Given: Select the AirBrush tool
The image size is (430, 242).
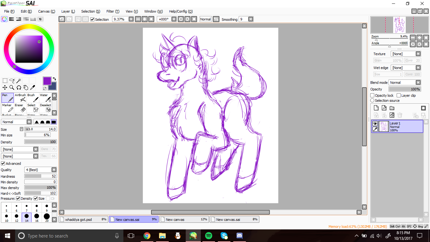Looking at the screenshot, I should 20,98.
